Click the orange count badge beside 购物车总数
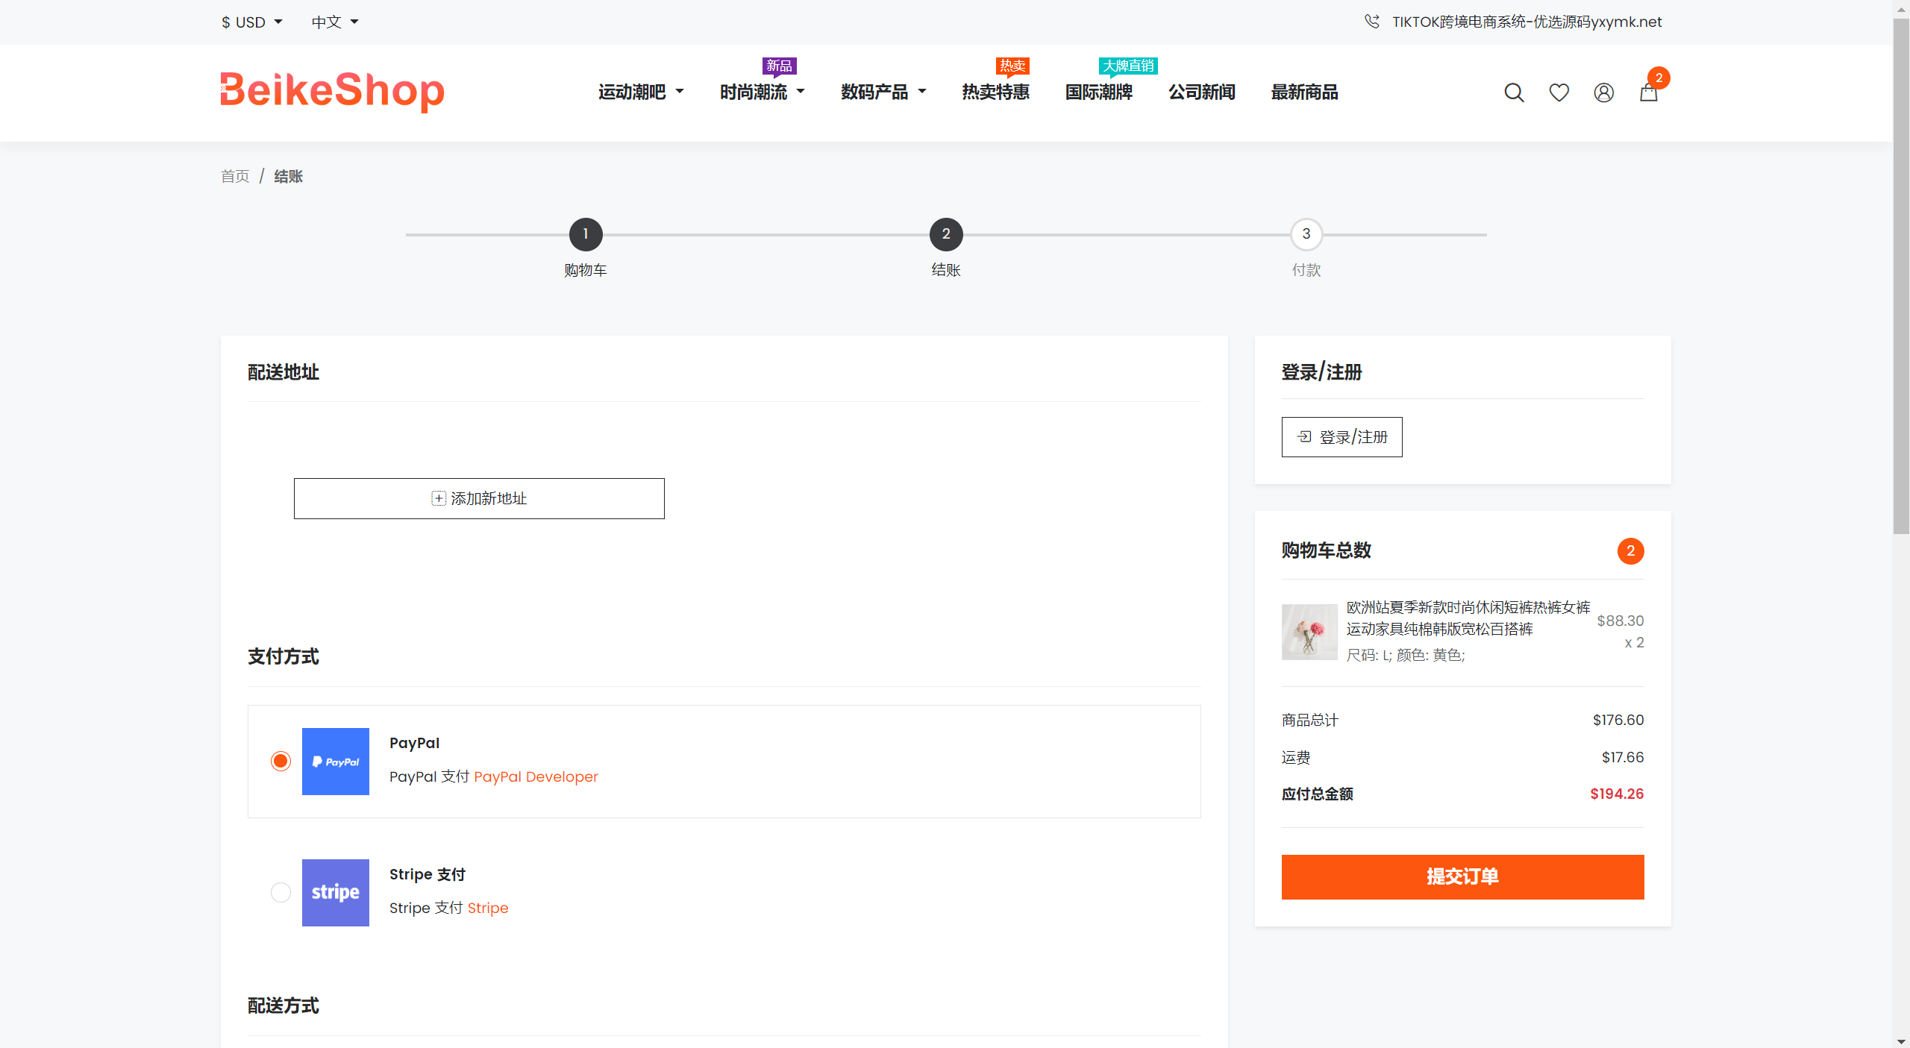Screen dimensions: 1910x1048 (1630, 551)
